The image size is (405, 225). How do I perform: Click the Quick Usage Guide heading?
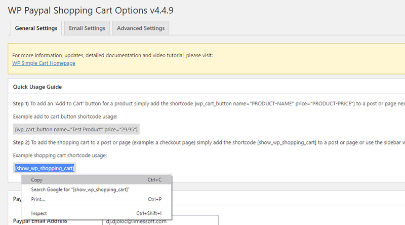coord(37,87)
